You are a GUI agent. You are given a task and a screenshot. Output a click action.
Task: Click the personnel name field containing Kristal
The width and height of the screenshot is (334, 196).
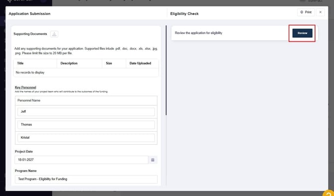[x=86, y=138]
